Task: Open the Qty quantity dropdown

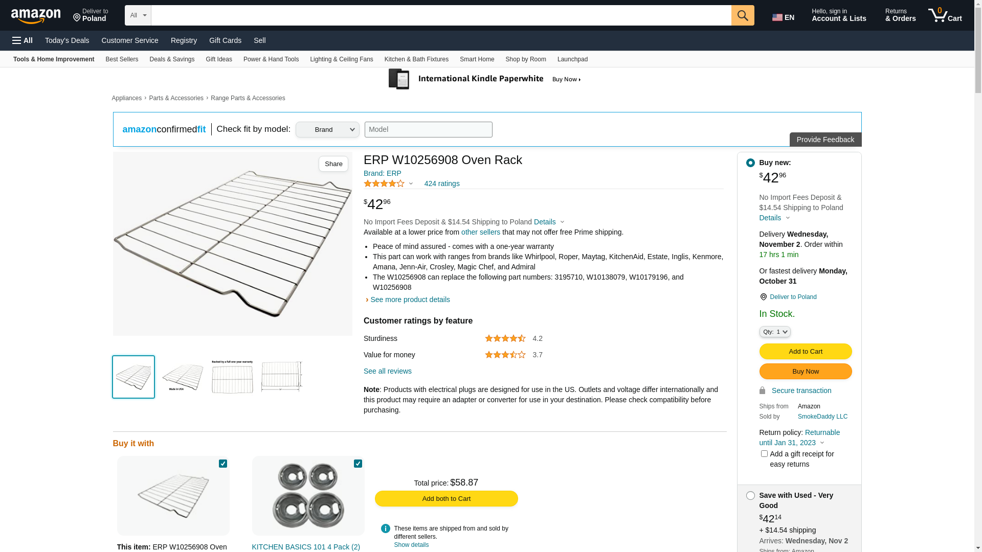Action: 774,332
